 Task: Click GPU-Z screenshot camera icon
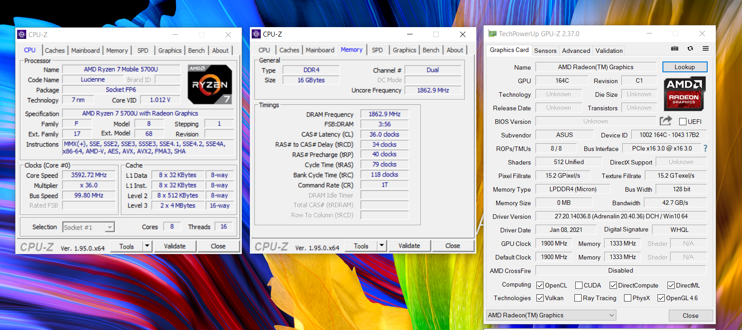675,48
